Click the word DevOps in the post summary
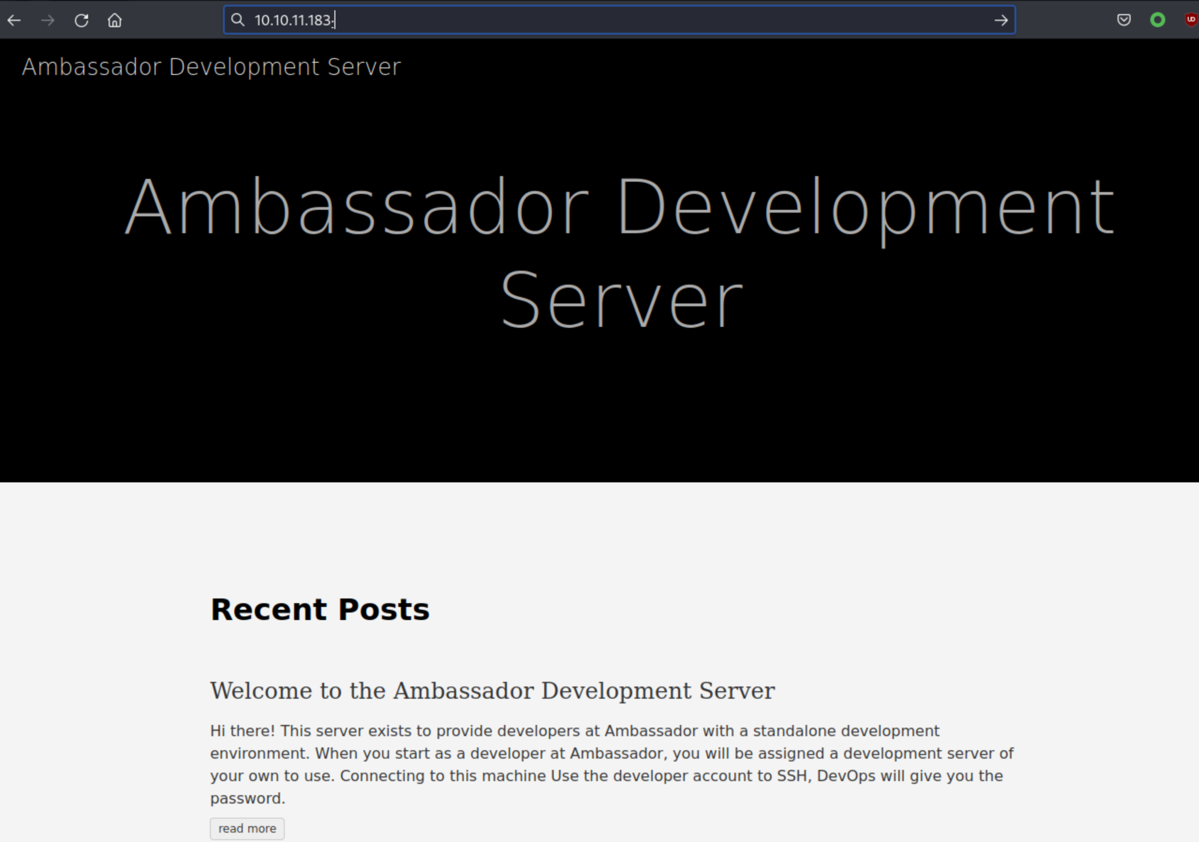1199x842 pixels. pyautogui.click(x=845, y=776)
